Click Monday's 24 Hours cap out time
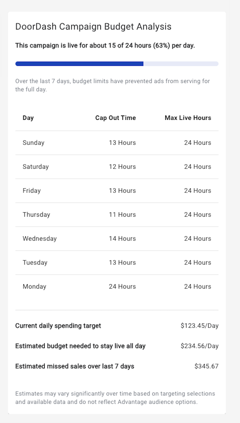Image resolution: width=240 pixels, height=423 pixels. point(122,286)
